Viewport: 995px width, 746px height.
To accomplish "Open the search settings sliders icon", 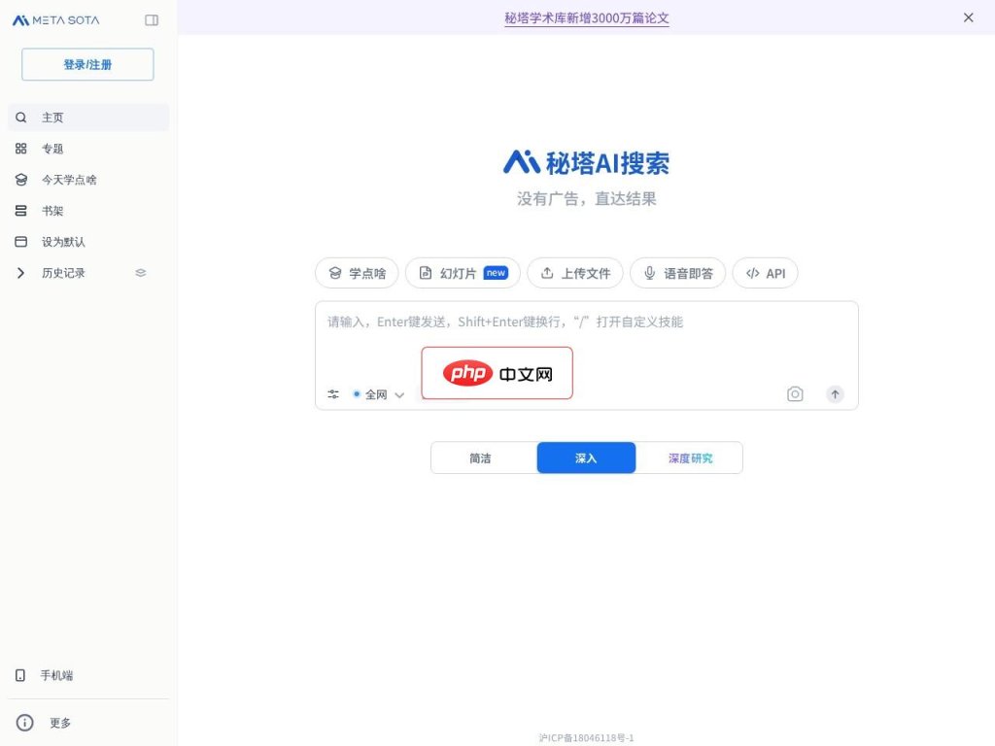I will point(333,394).
